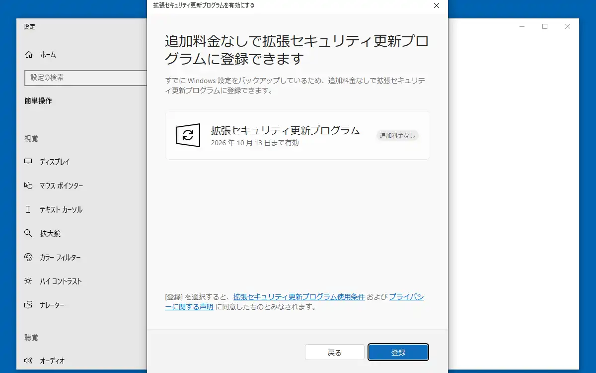Click the 2026 年 10 月 13 日まで有効 text
The height and width of the screenshot is (373, 596).
[x=255, y=143]
